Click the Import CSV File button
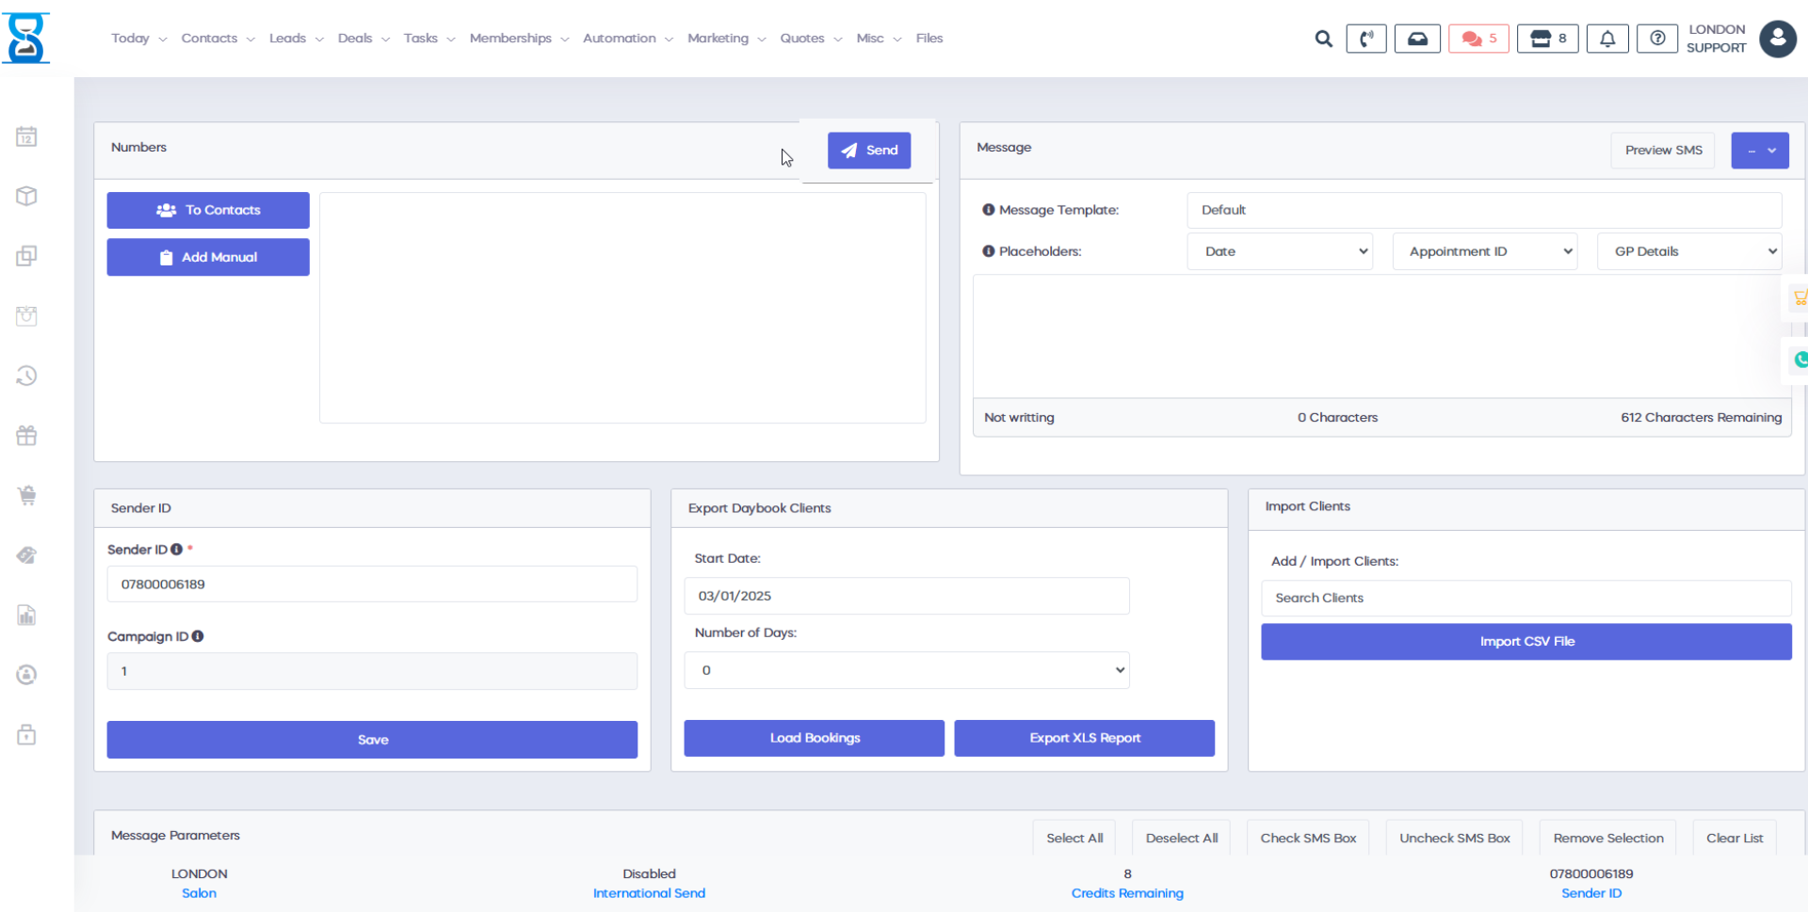1808x912 pixels. (1525, 641)
